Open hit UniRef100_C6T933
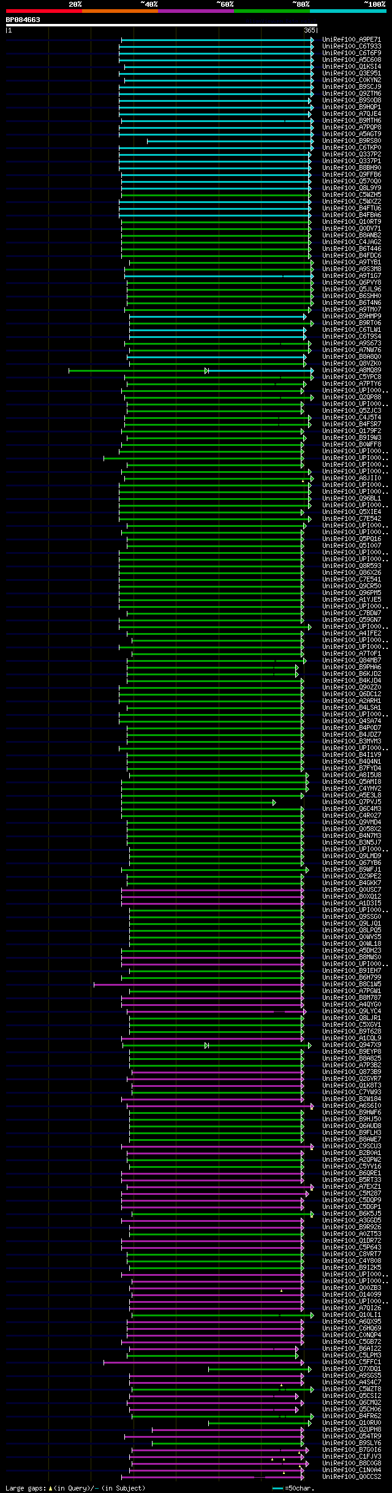This screenshot has width=392, height=1493. tap(352, 47)
